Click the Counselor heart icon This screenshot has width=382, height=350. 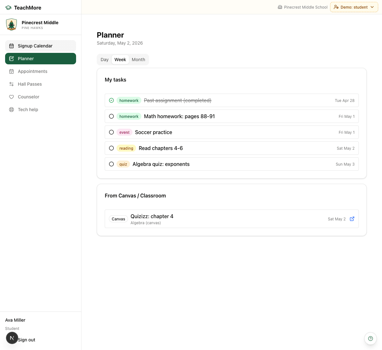tap(11, 97)
